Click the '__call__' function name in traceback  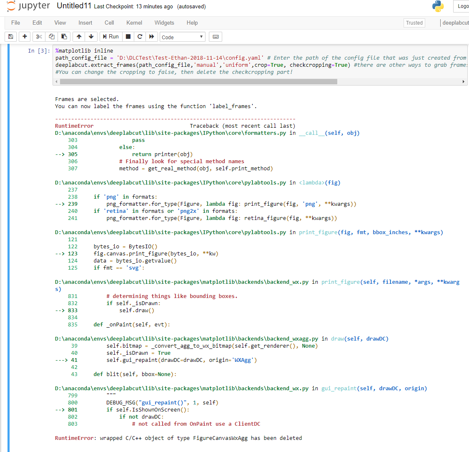312,133
